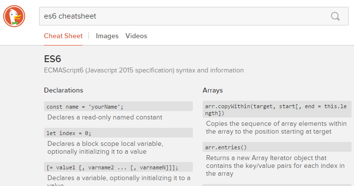Click the magnifying glass search icon
Screen dimensions: 354x186
[335, 16]
